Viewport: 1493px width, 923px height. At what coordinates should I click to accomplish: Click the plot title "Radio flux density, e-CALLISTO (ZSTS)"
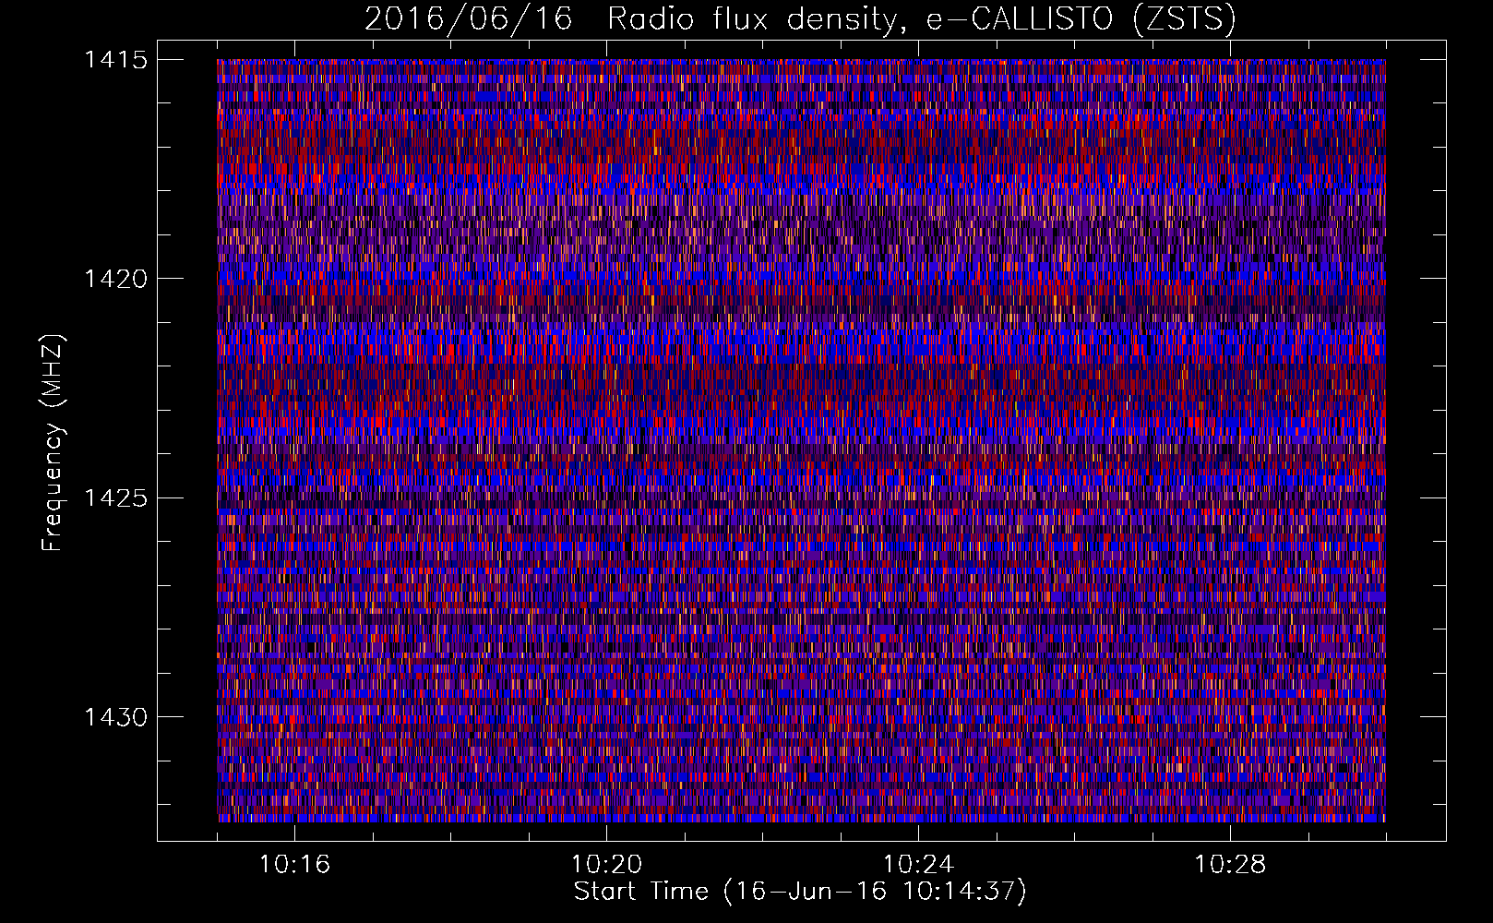point(921,18)
